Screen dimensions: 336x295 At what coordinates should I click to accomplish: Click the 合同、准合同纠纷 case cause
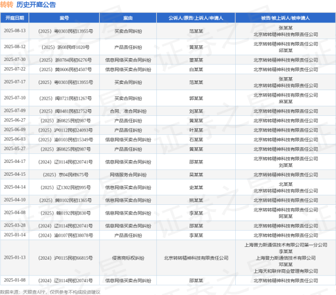click(128, 111)
